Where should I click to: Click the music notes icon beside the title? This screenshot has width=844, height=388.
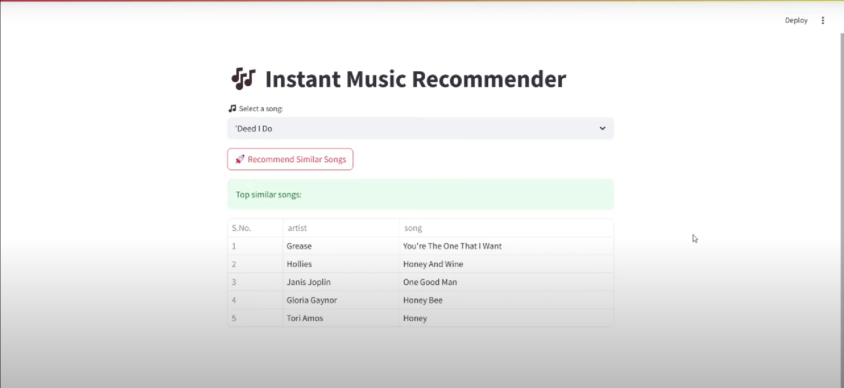tap(243, 79)
